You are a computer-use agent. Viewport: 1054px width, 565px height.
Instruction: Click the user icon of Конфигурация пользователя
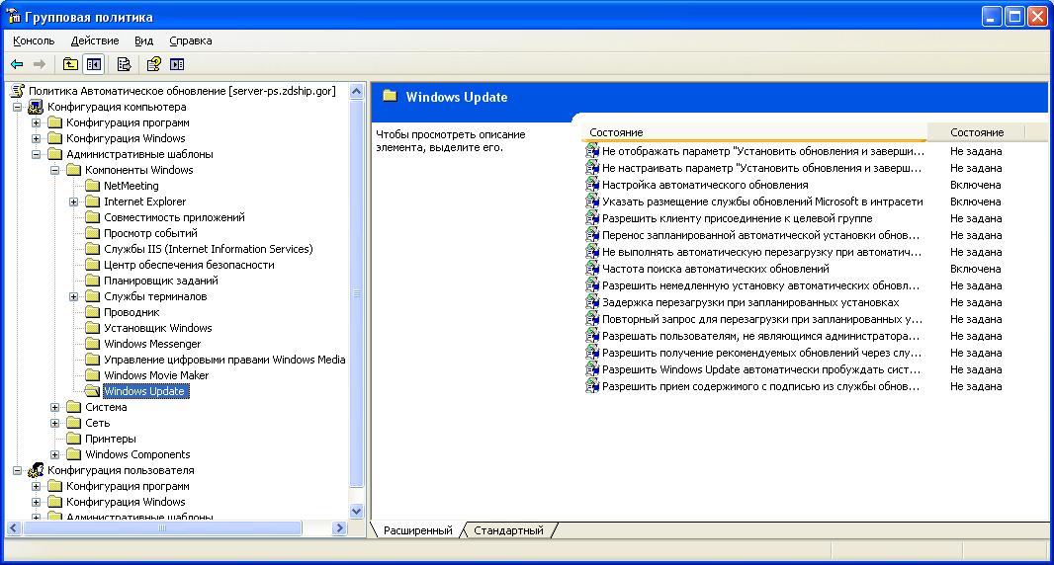point(36,470)
